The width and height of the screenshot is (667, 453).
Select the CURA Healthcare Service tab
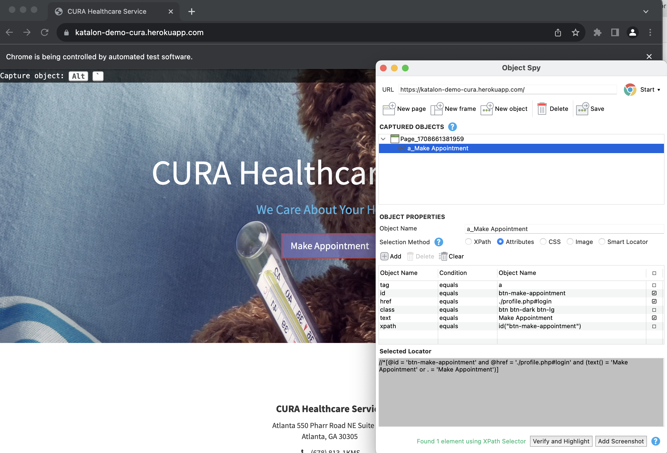tap(107, 12)
